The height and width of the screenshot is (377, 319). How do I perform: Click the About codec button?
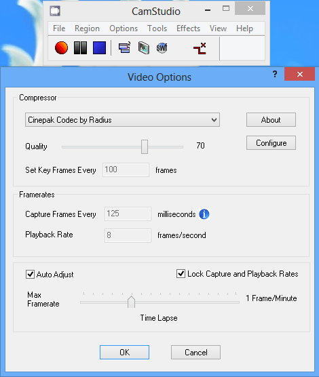click(x=271, y=120)
